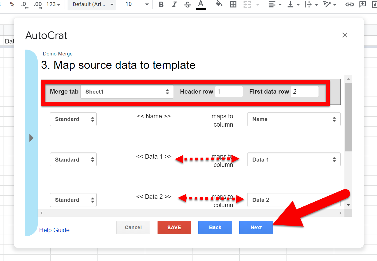Image resolution: width=377 pixels, height=261 pixels.
Task: Open the cell borders menu
Action: (x=233, y=4)
